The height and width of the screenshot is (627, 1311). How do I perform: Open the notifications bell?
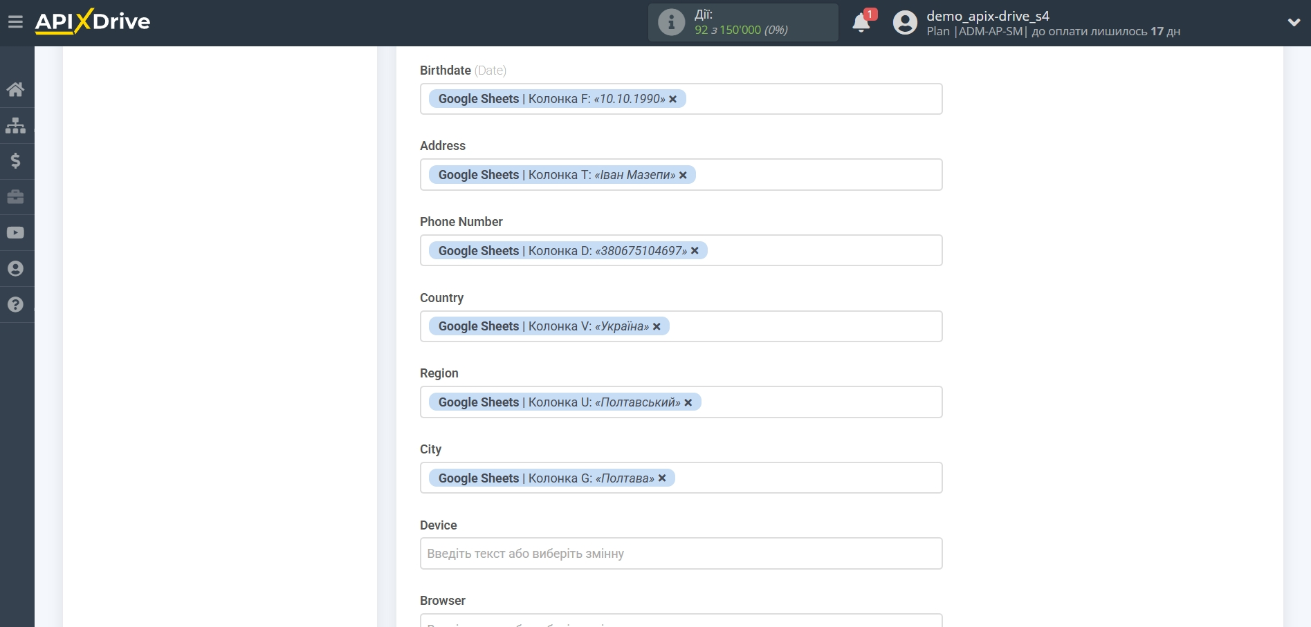point(861,23)
